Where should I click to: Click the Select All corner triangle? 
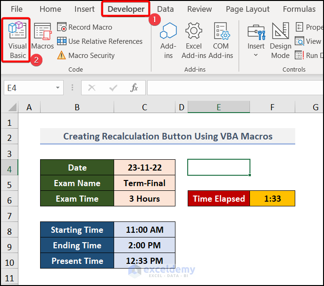point(12,107)
